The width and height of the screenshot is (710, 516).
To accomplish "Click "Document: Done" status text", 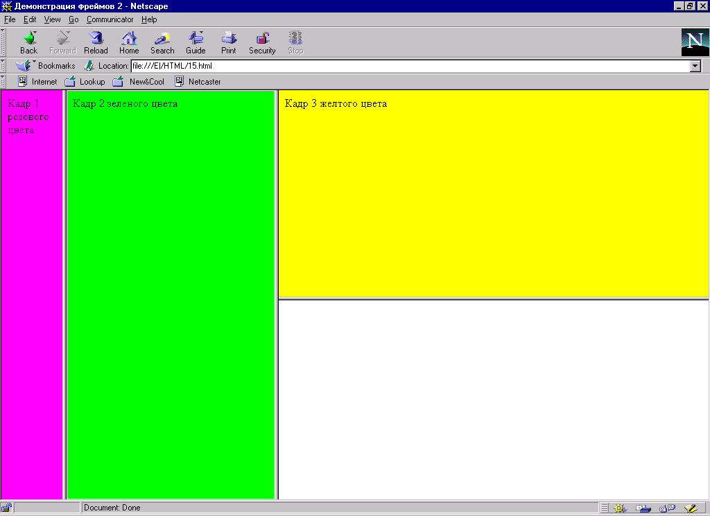I will coord(112,508).
